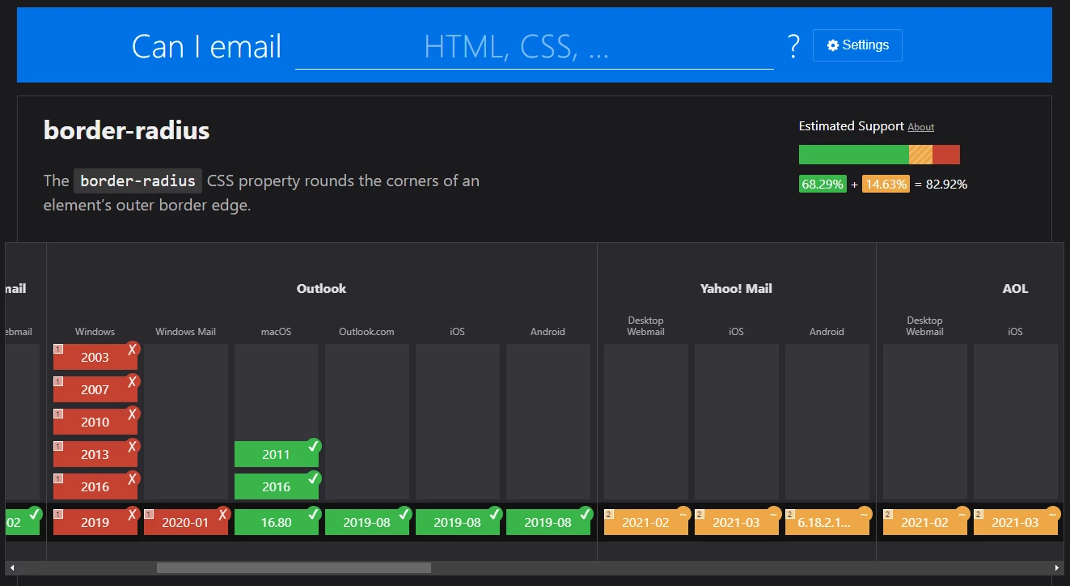
Task: Click the Yahoo! Mail group header
Action: click(x=736, y=289)
